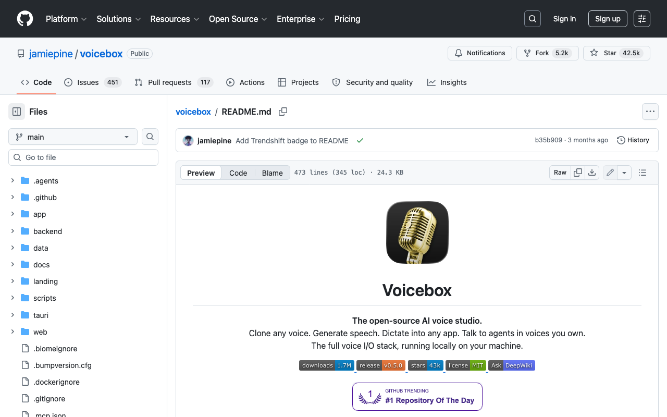
Task: Click the search magnifier in header
Action: (533, 19)
